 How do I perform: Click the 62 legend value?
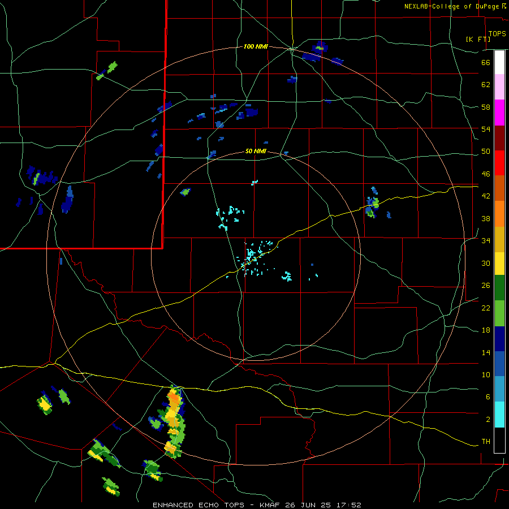tap(486, 85)
